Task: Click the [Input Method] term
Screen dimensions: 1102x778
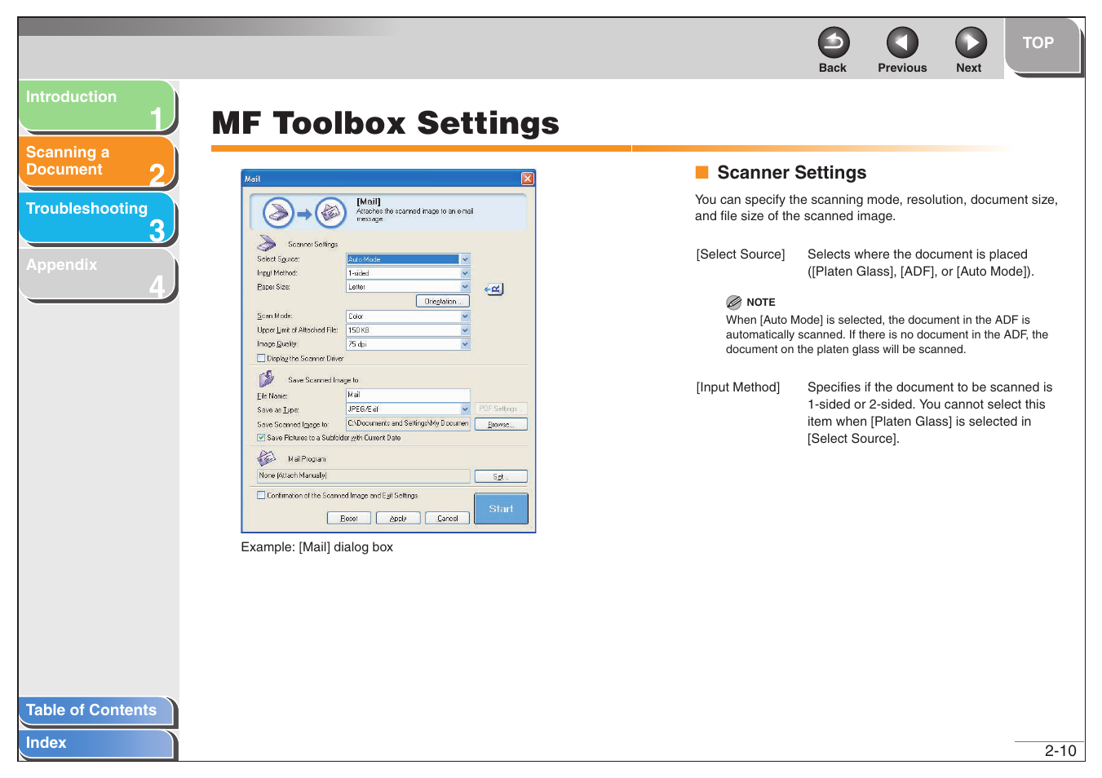Action: pyautogui.click(x=738, y=387)
